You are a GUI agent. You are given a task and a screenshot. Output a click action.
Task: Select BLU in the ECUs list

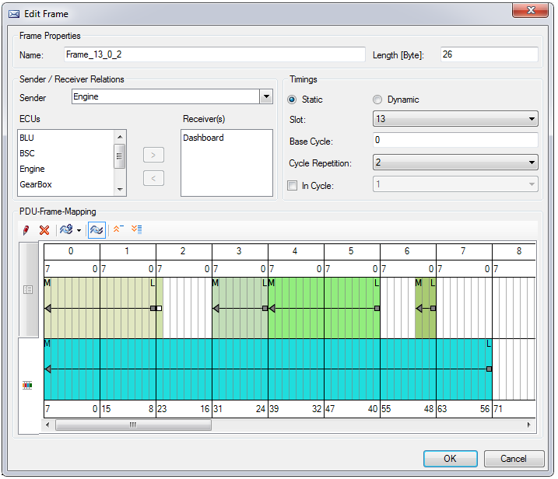(x=27, y=138)
